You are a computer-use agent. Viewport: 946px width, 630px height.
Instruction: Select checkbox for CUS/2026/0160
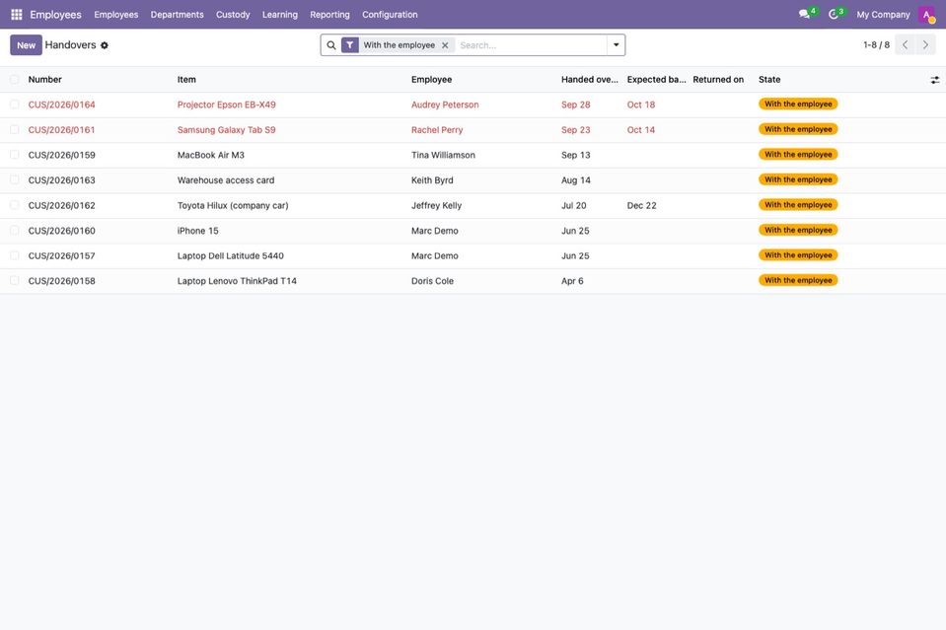(x=15, y=231)
